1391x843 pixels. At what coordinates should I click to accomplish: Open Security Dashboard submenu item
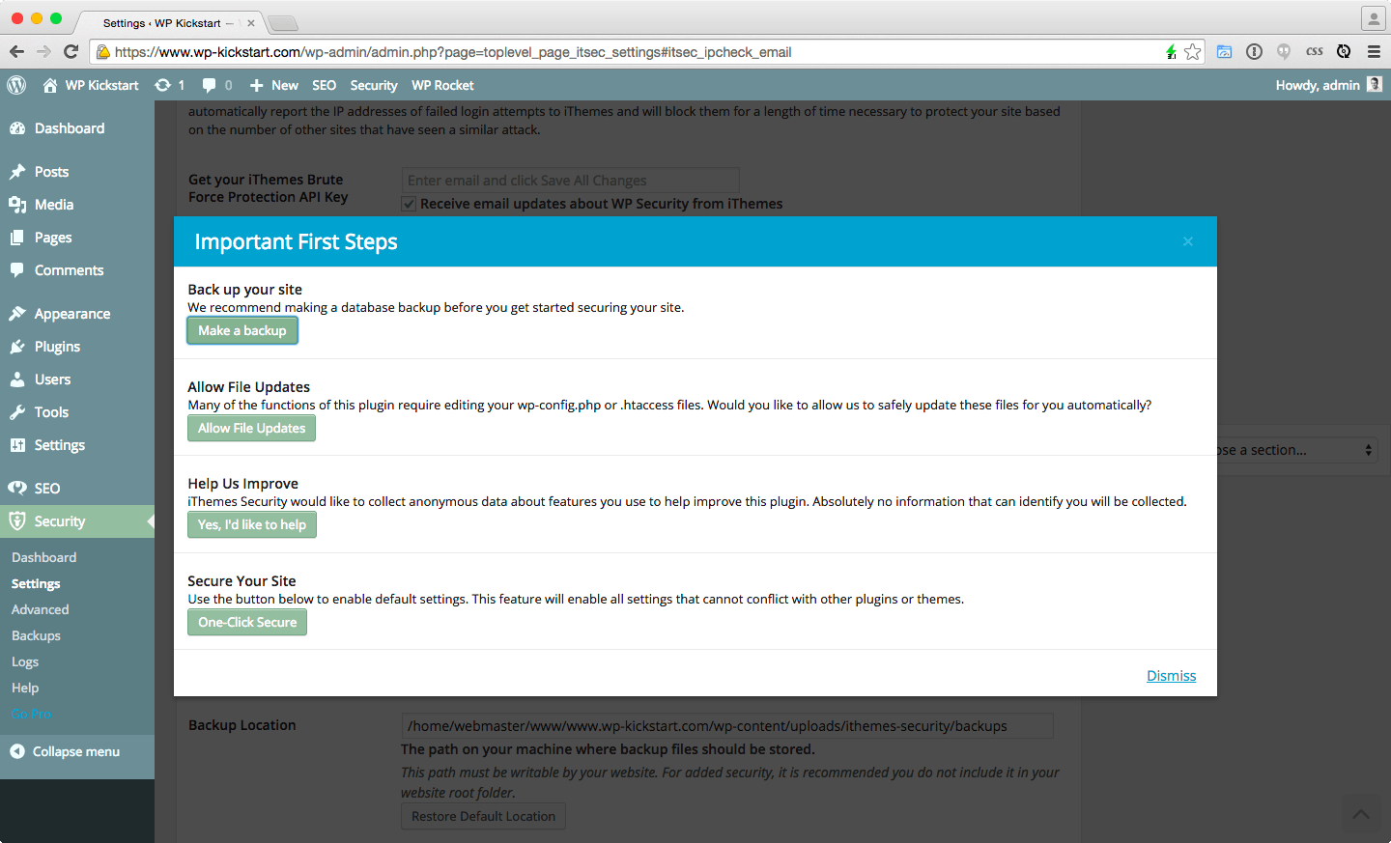click(x=44, y=557)
